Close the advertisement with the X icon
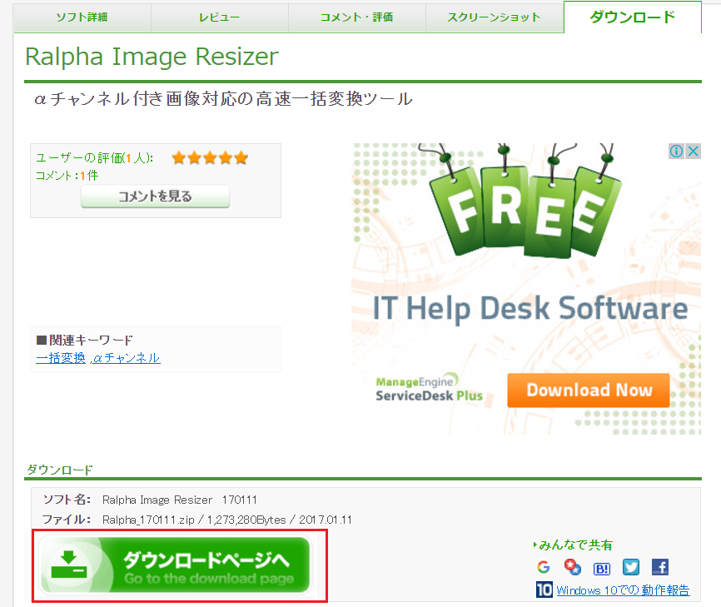Screen dimensions: 721x607 coord(693,151)
